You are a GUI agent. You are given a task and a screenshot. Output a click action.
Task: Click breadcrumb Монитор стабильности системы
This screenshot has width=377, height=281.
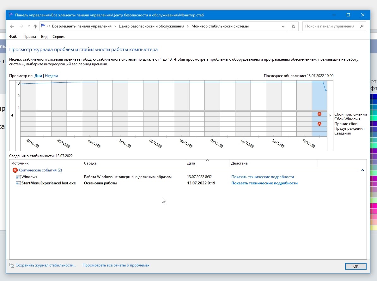coord(220,26)
